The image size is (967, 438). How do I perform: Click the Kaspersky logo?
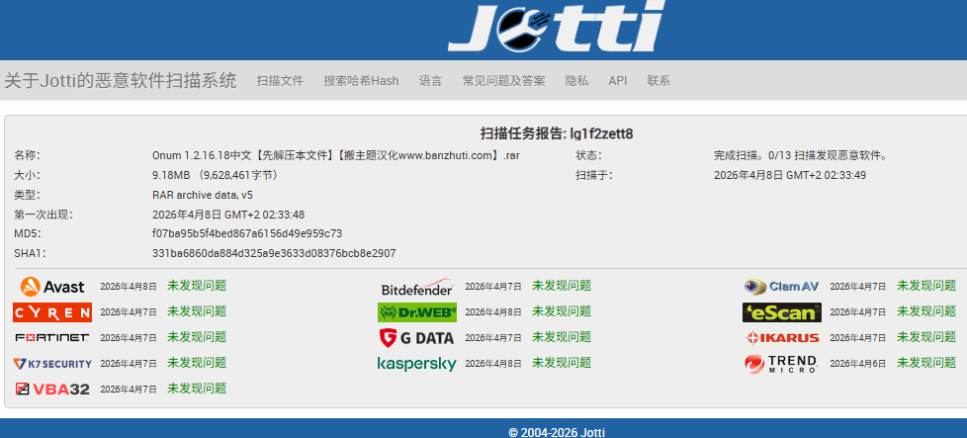(x=417, y=364)
